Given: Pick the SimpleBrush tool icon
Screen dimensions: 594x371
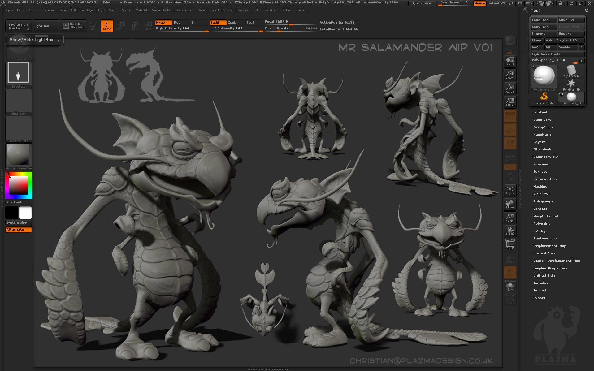Looking at the screenshot, I should [544, 98].
